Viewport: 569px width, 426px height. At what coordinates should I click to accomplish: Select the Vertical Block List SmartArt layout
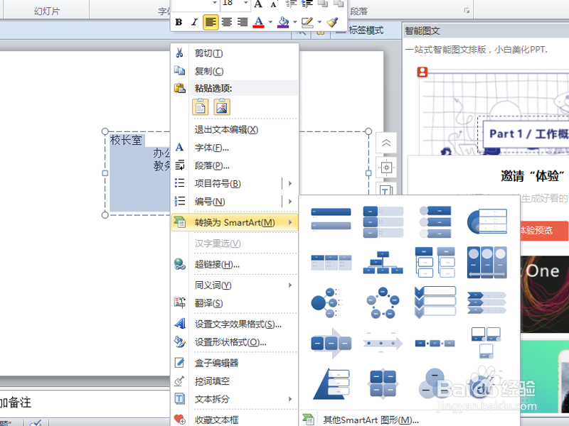tap(383, 222)
